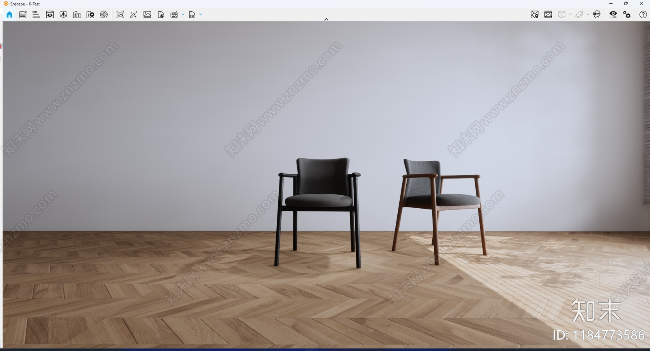The width and height of the screenshot is (650, 351).
Task: Click the grayed cube view icon
Action: [562, 15]
